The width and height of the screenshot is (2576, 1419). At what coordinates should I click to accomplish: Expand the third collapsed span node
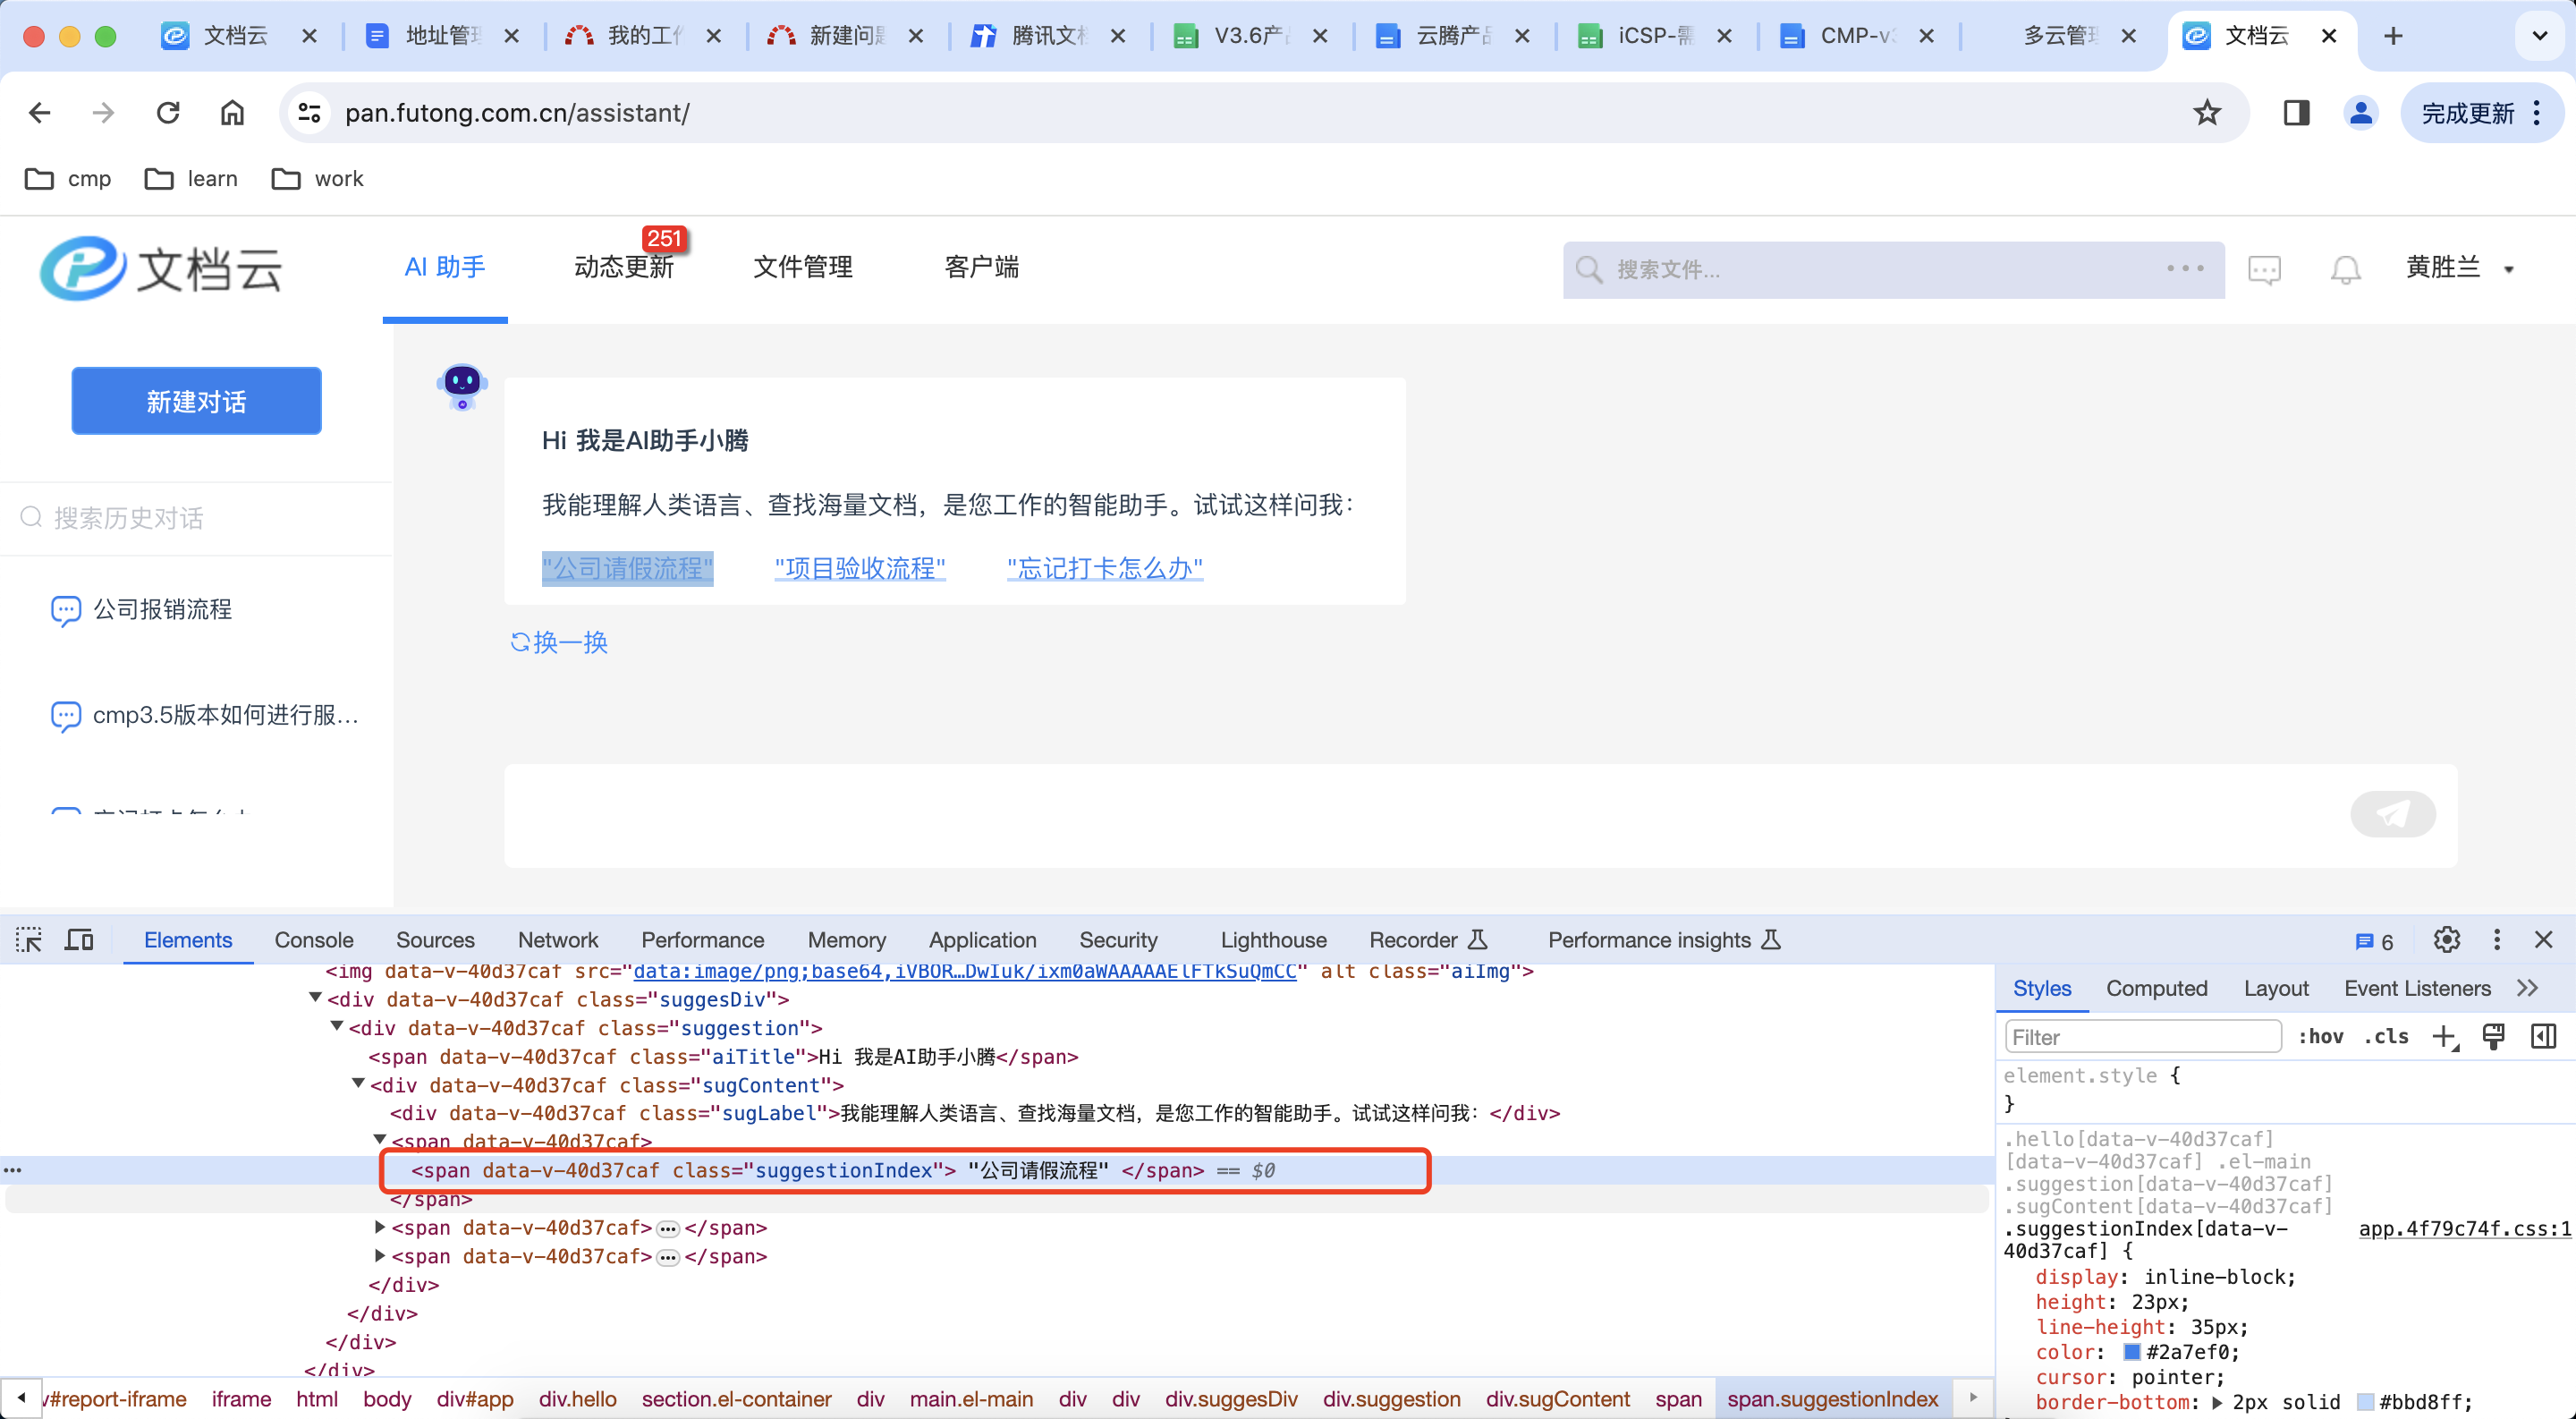[380, 1256]
